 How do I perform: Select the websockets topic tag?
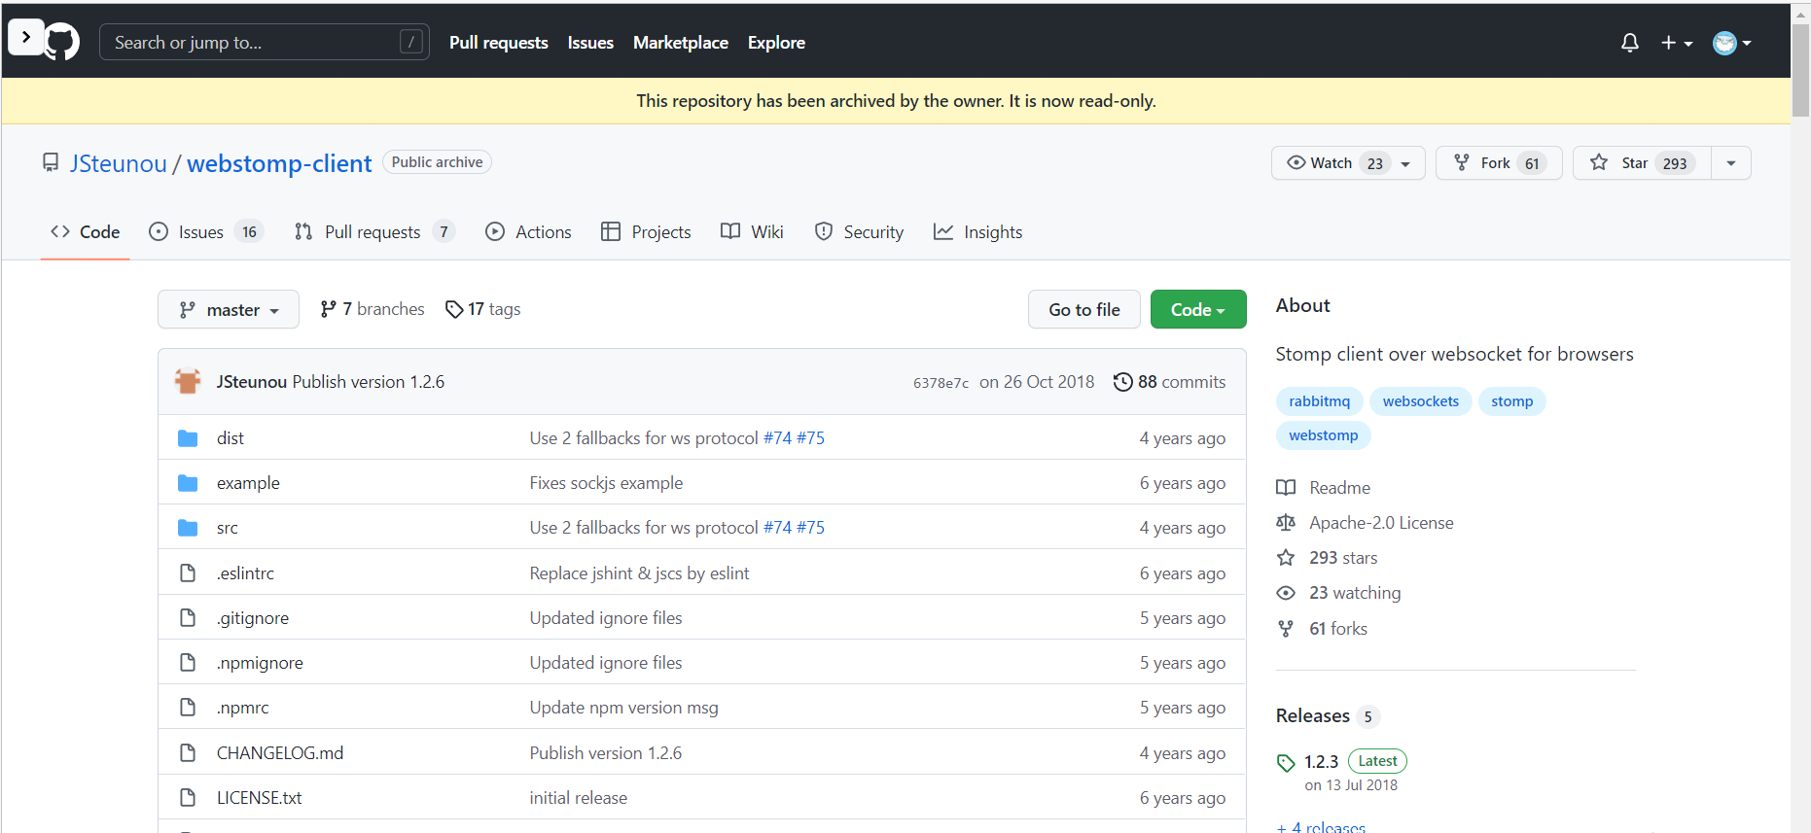click(x=1421, y=401)
